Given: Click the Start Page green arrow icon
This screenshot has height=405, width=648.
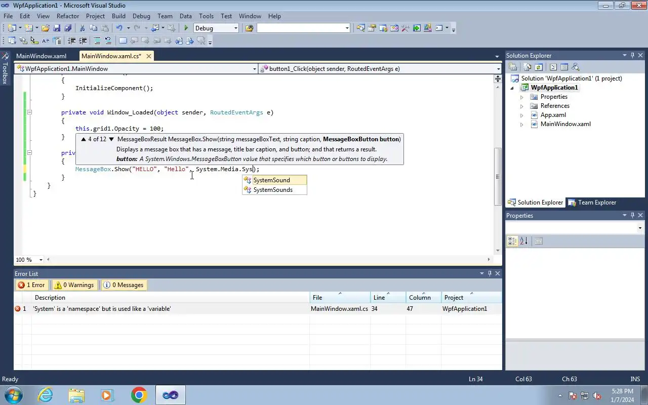Looking at the screenshot, I should (417, 28).
